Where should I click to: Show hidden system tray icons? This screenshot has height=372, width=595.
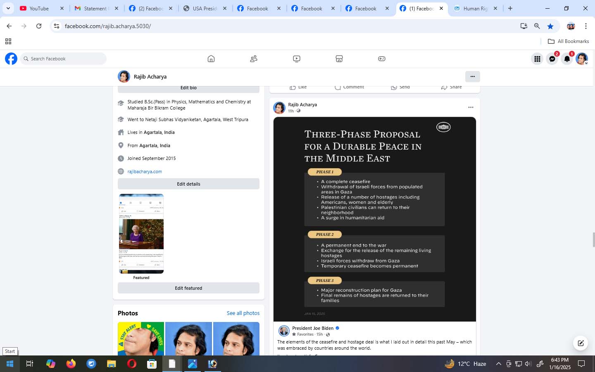point(499,364)
